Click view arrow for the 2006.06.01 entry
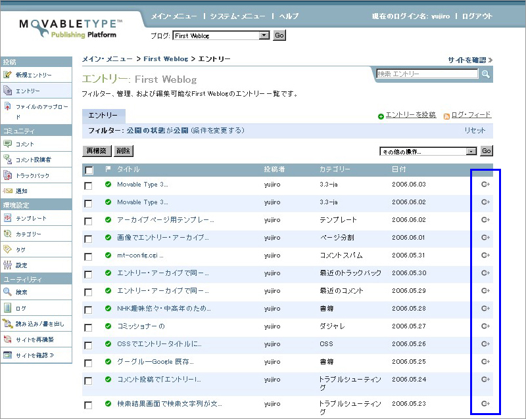This screenshot has height=419, width=526. 485,237
